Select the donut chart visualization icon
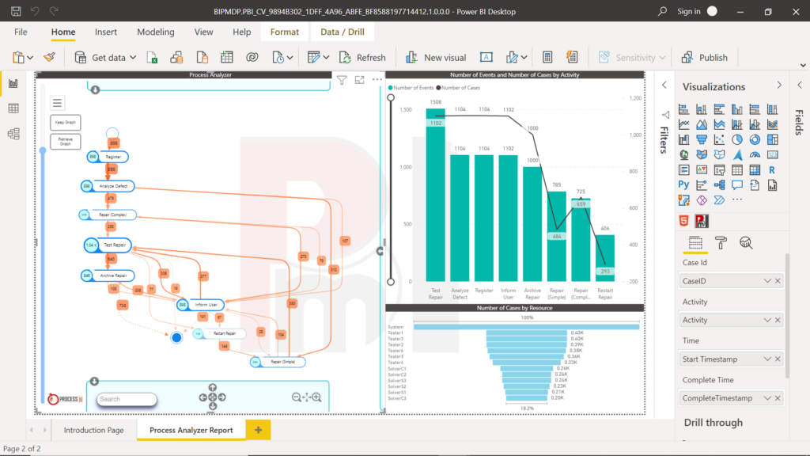 click(756, 139)
